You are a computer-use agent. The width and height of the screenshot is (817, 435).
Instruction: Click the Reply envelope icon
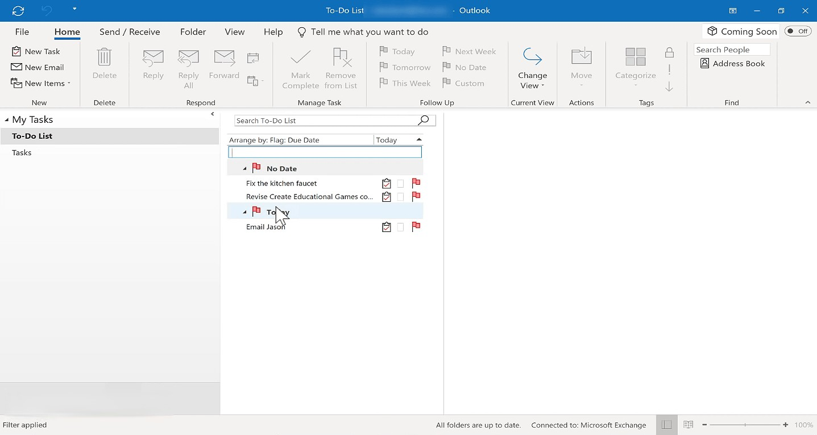(154, 57)
